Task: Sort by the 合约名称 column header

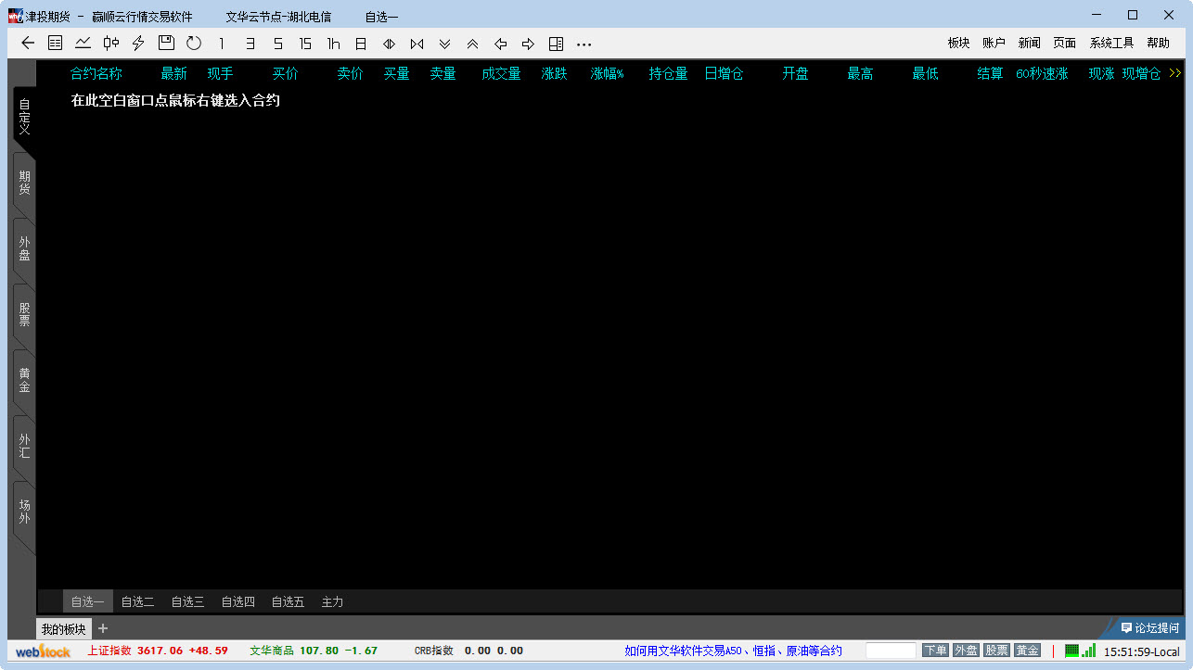Action: (96, 73)
